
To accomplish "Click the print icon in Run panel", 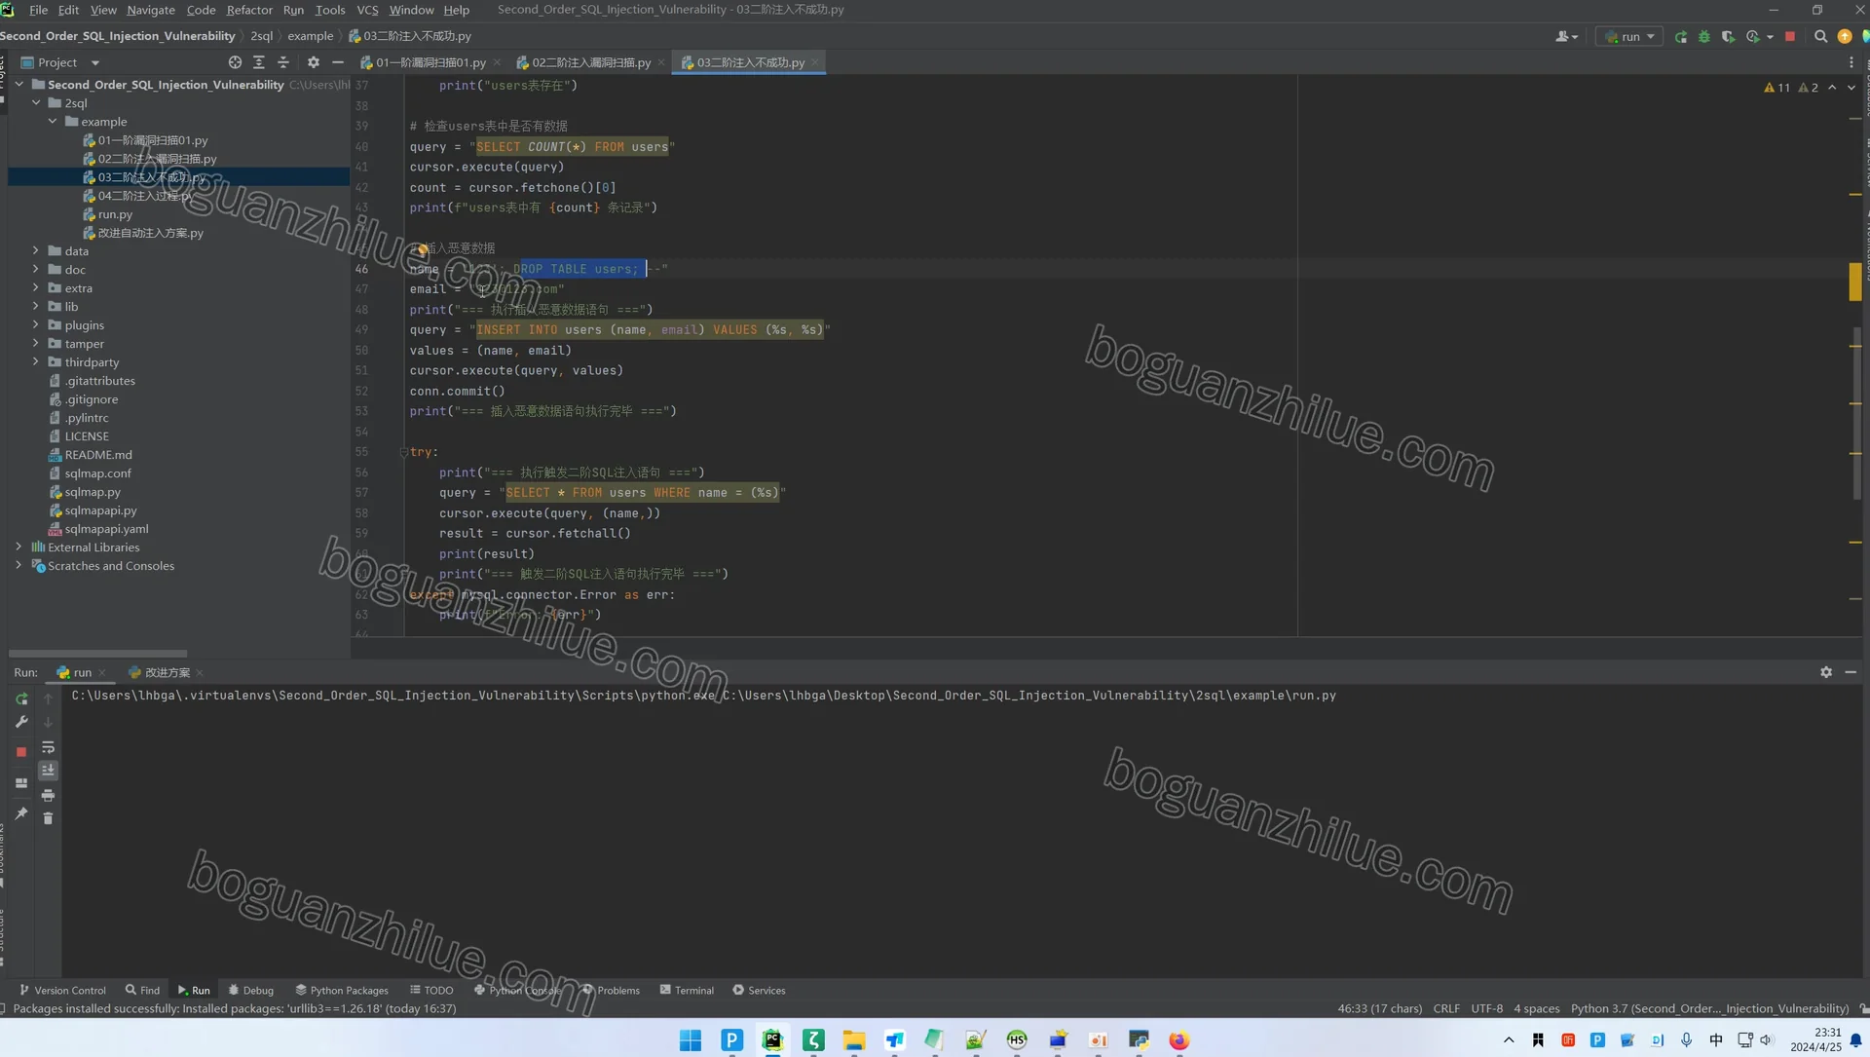I will (48, 795).
